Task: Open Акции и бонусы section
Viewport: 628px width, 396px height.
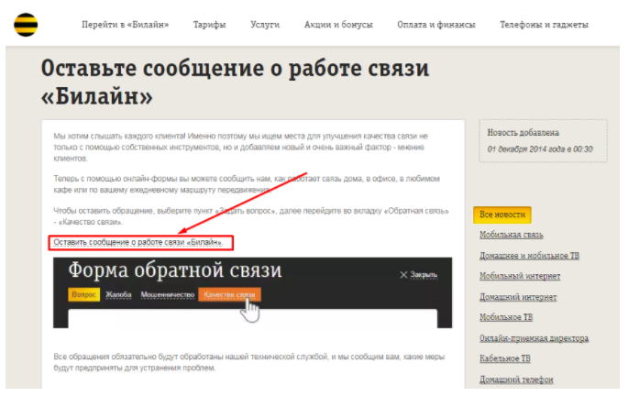Action: (338, 25)
